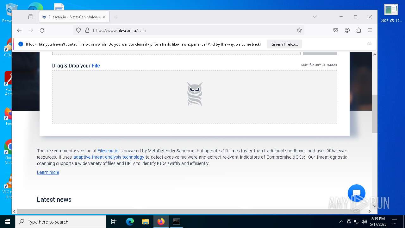The width and height of the screenshot is (405, 228).
Task: Open the Action Center notifications
Action: point(395,222)
